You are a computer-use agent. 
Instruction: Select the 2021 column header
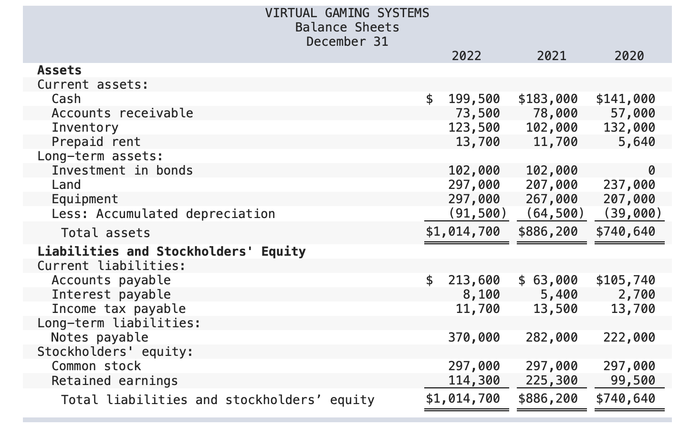552,56
